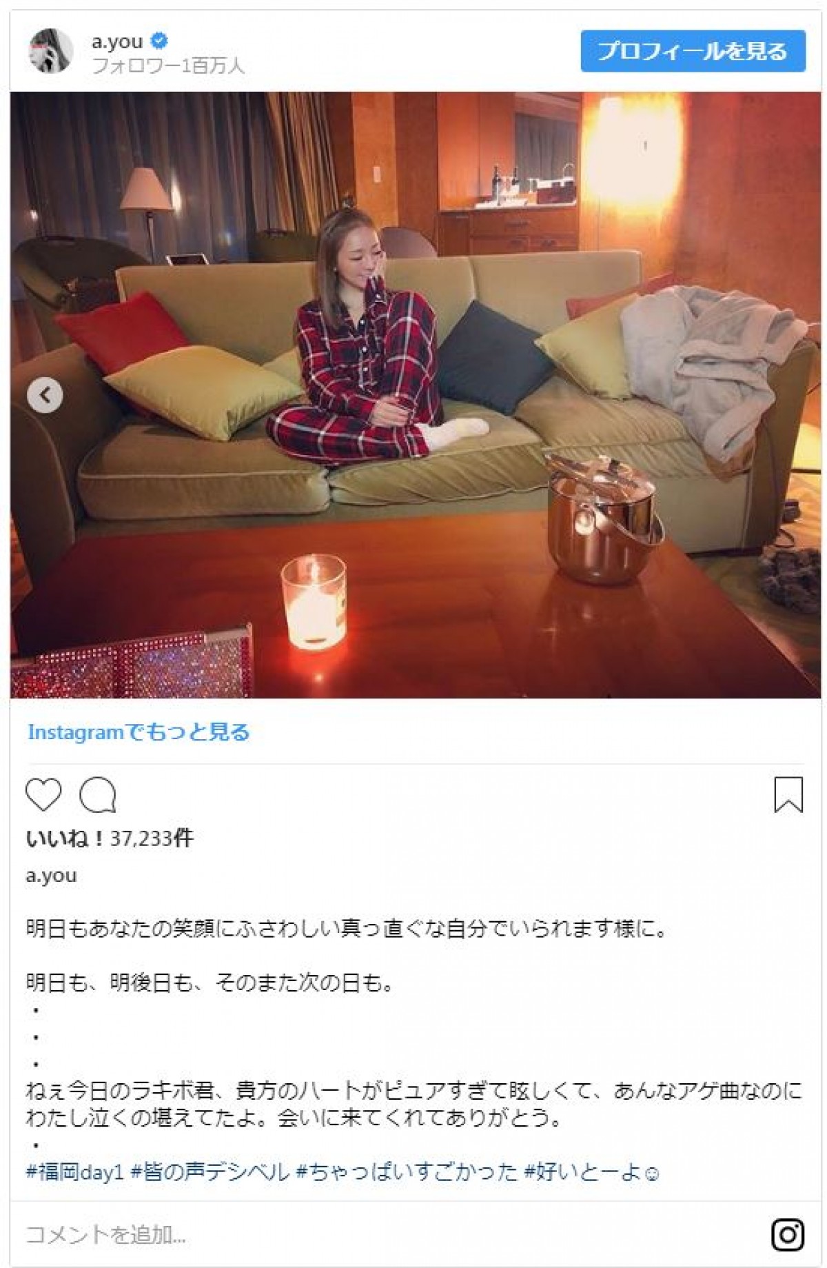The image size is (827, 1268).
Task: Open comments via speech bubble icon
Action: pyautogui.click(x=98, y=795)
